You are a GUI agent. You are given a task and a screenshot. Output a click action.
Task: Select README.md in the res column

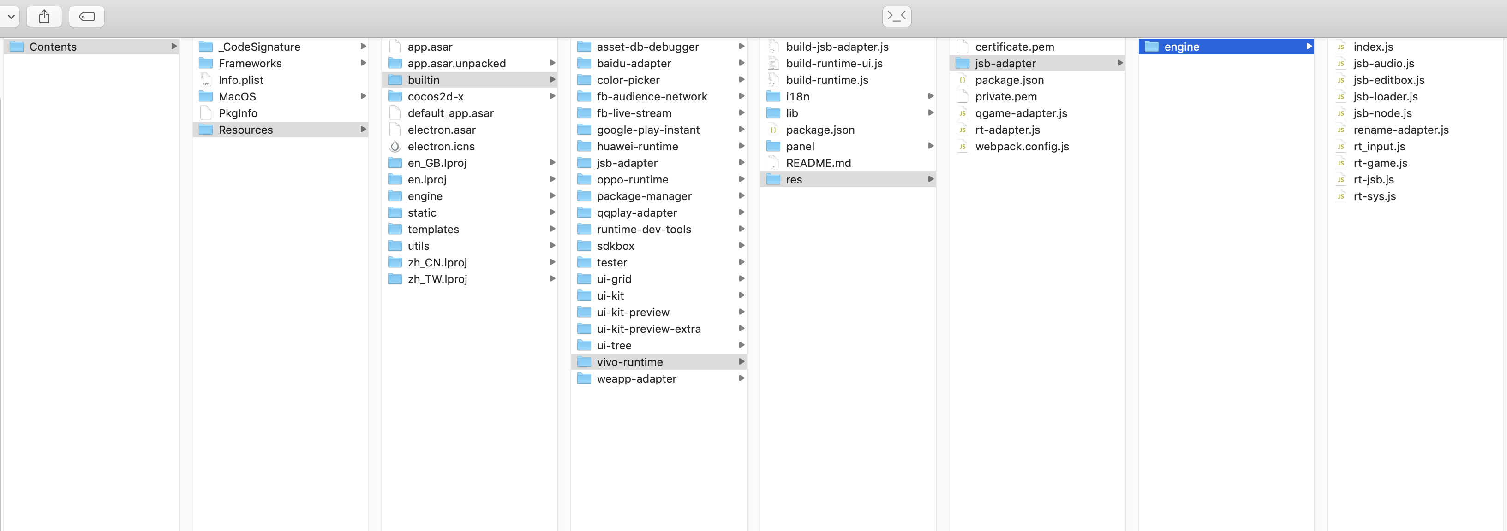pyautogui.click(x=819, y=163)
